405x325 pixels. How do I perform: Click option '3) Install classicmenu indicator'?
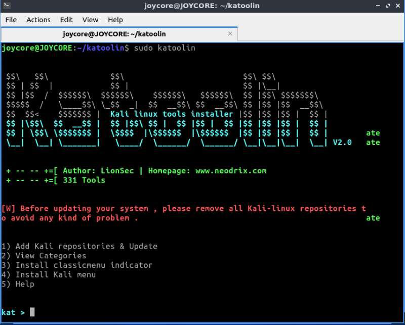[x=77, y=265]
